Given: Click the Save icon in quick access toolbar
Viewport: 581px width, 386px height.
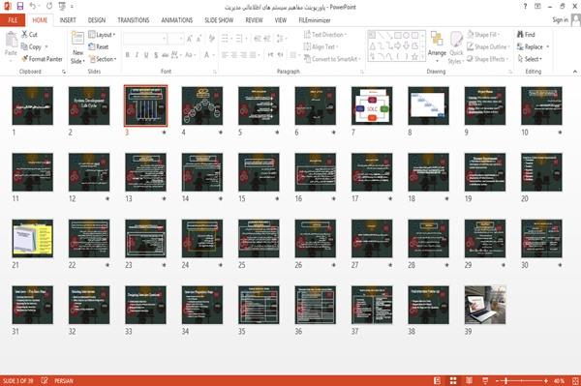Looking at the screenshot, I should [20, 6].
